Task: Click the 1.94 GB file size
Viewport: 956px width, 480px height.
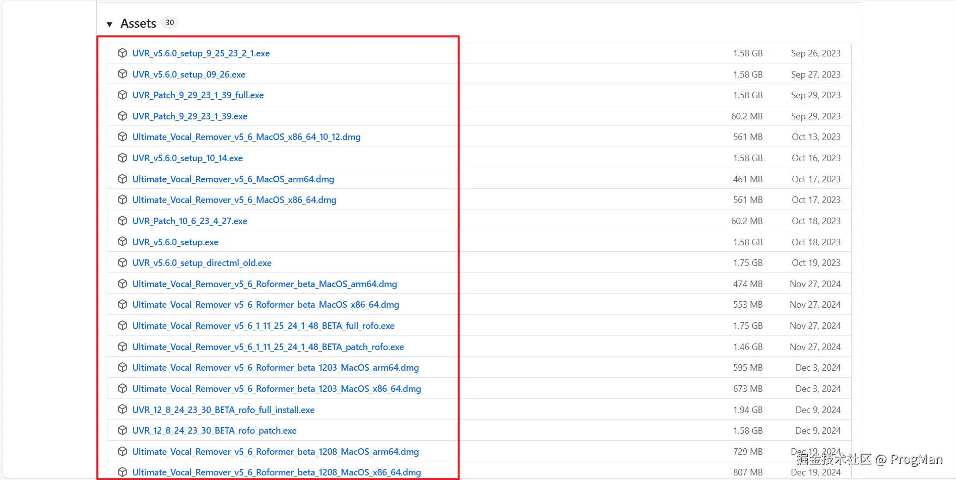Action: (748, 410)
